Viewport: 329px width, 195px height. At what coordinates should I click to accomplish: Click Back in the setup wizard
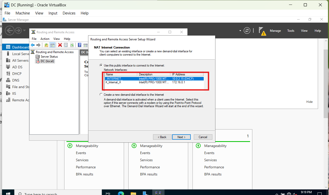[162, 137]
